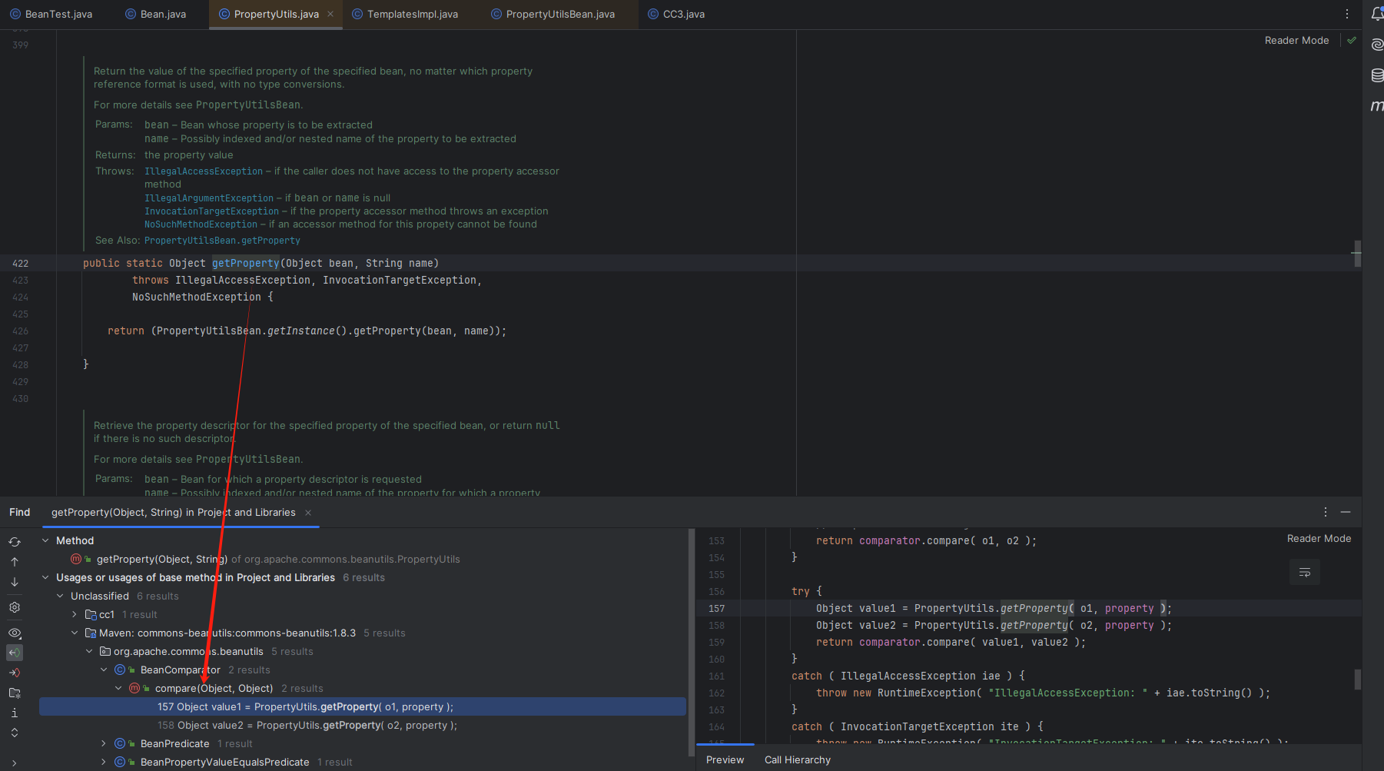Image resolution: width=1384 pixels, height=771 pixels.
Task: Open the notifications bell in right sidebar
Action: coord(1377,14)
